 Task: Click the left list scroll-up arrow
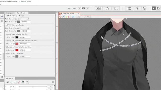[3, 24]
